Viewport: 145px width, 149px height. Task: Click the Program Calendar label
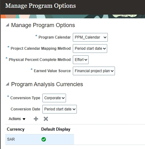tap(55, 37)
